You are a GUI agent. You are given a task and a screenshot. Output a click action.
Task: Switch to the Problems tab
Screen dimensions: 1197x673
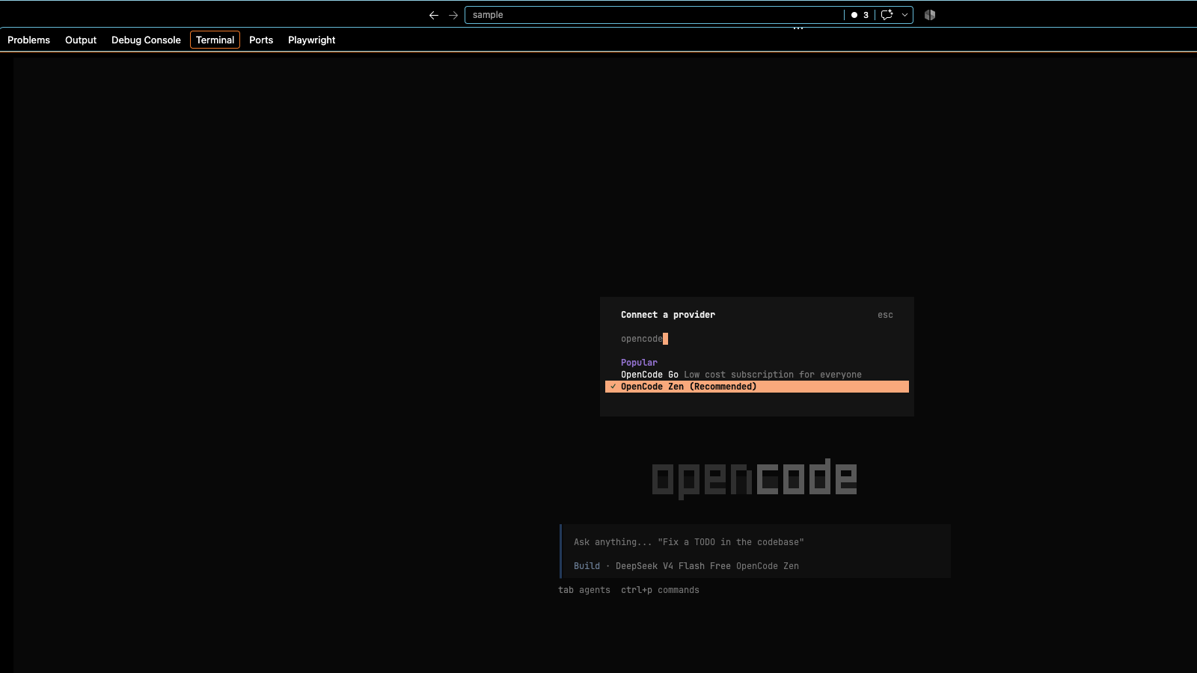click(28, 40)
